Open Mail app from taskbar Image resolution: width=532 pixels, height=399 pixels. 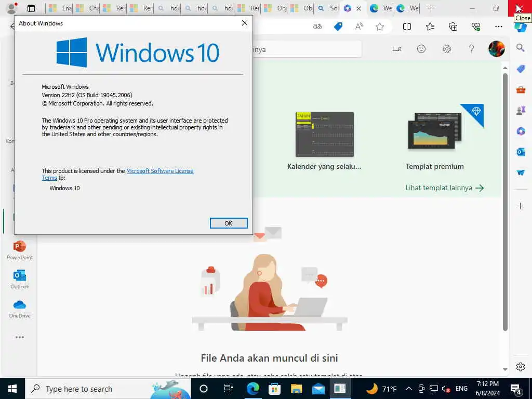(x=318, y=389)
